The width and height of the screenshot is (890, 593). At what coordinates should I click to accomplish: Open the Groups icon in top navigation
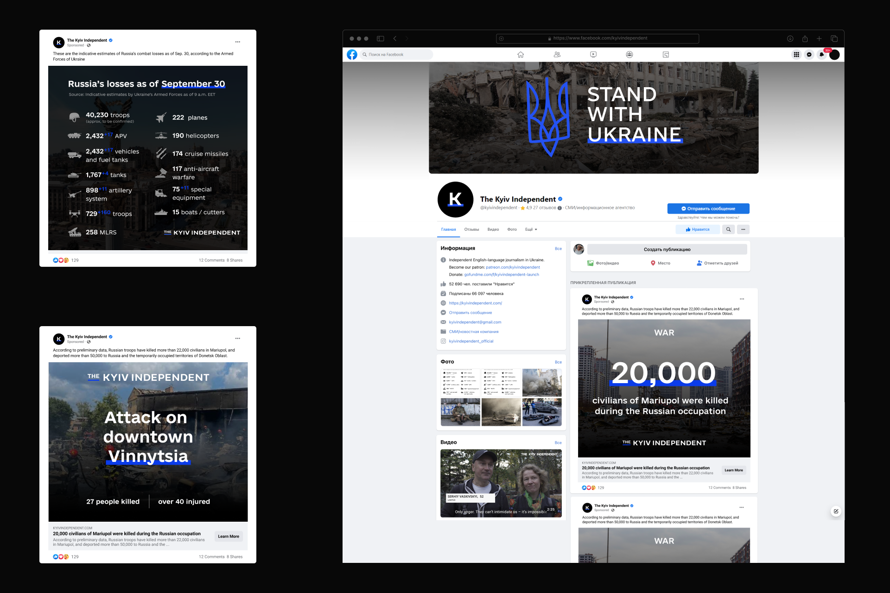tap(629, 55)
